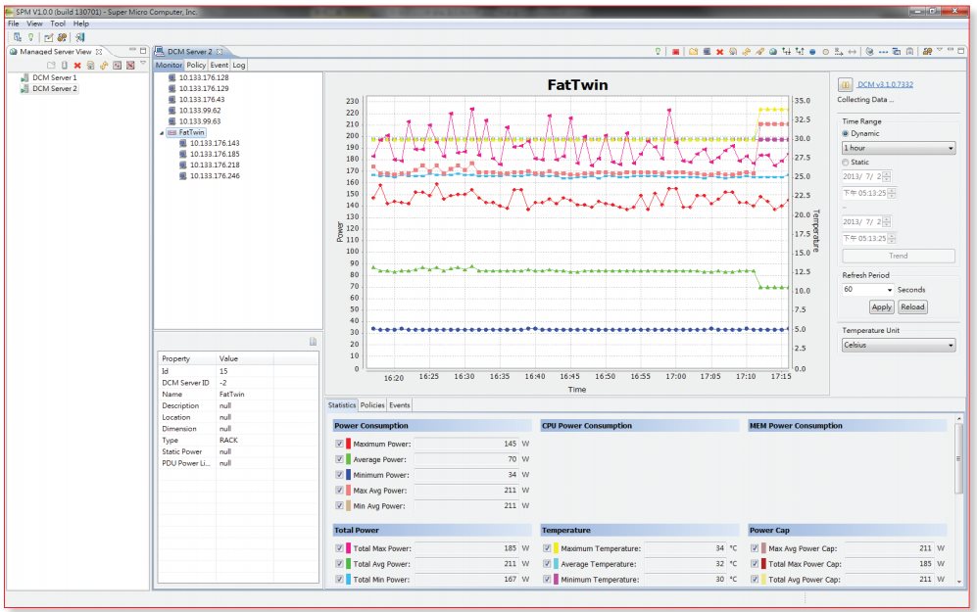Click the copy icon above the Property table
This screenshot has height=612, width=977.
tap(313, 341)
